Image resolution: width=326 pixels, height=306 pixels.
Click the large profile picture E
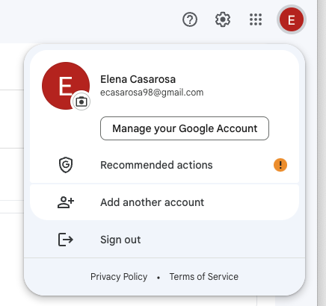coord(66,86)
